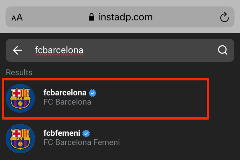This screenshot has height=160, width=240.
Task: Reload the page with the refresh arrow
Action: point(224,17)
